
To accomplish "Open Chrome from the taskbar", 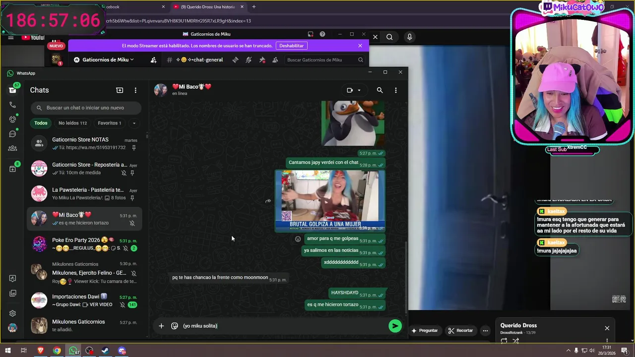I will 57,351.
